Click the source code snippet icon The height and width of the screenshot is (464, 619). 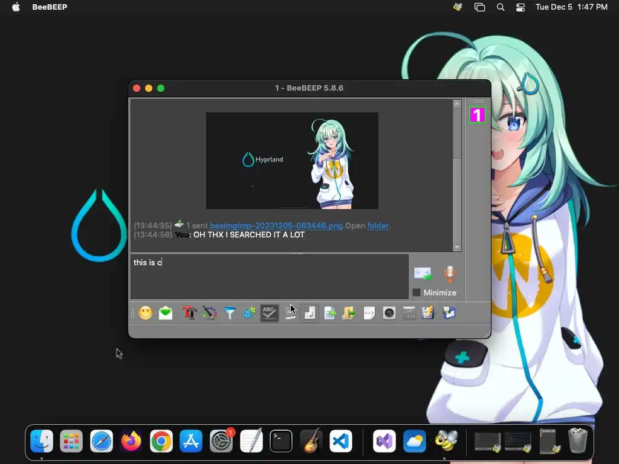coord(369,314)
